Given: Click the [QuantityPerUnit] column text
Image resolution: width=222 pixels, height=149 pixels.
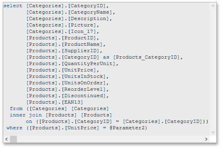Looking at the screenshot, I should coord(88,63).
